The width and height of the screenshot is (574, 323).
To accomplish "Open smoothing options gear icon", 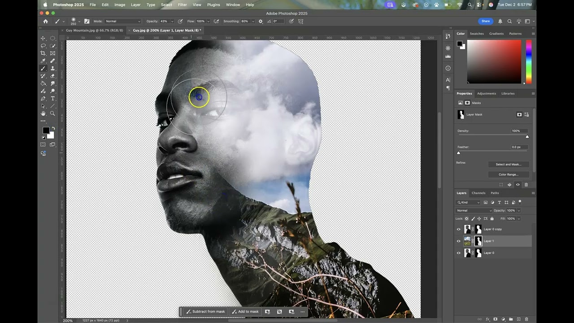I will [x=261, y=21].
